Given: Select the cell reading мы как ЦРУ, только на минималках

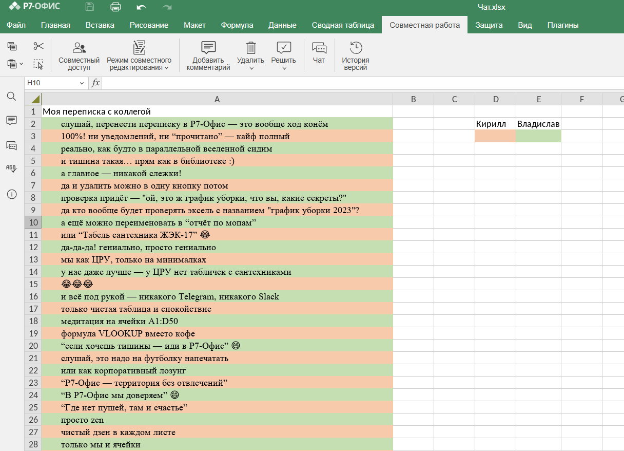Looking at the screenshot, I should (x=217, y=259).
